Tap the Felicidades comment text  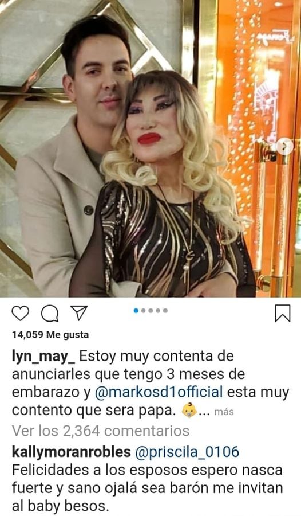(147, 488)
